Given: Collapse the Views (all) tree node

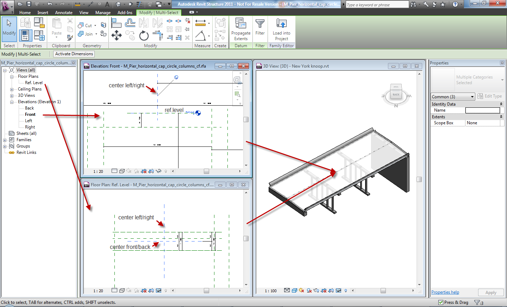Looking at the screenshot, I should (x=5, y=70).
